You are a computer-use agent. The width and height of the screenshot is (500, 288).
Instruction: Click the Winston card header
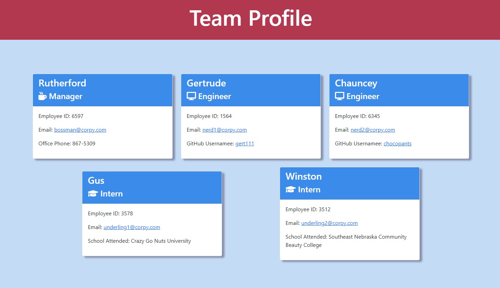tap(304, 176)
